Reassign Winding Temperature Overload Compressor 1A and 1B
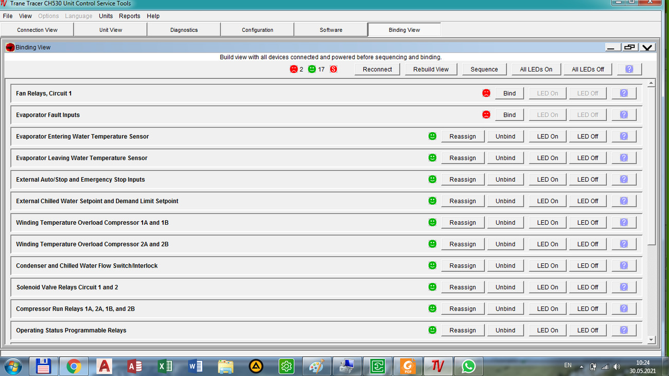Image resolution: width=669 pixels, height=376 pixels. pos(463,223)
